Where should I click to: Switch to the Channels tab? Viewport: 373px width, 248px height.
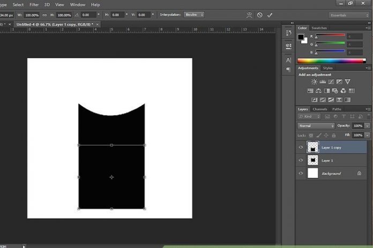[x=320, y=109]
